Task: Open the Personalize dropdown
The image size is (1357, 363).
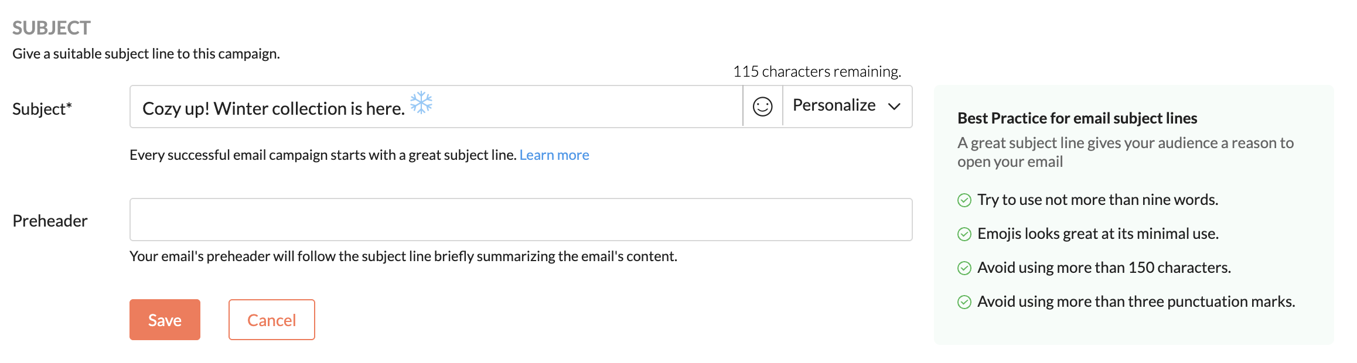Action: pos(834,105)
